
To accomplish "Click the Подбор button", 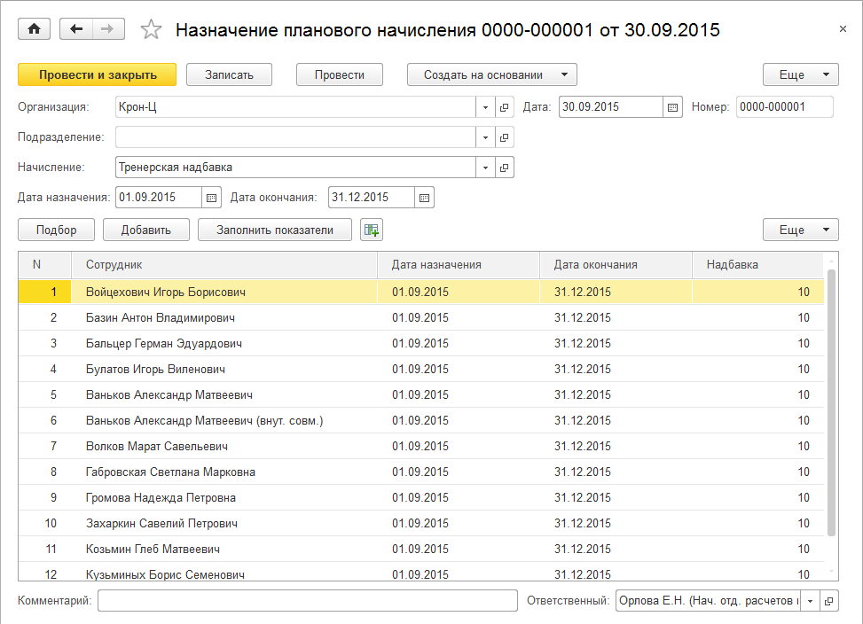I will (57, 230).
